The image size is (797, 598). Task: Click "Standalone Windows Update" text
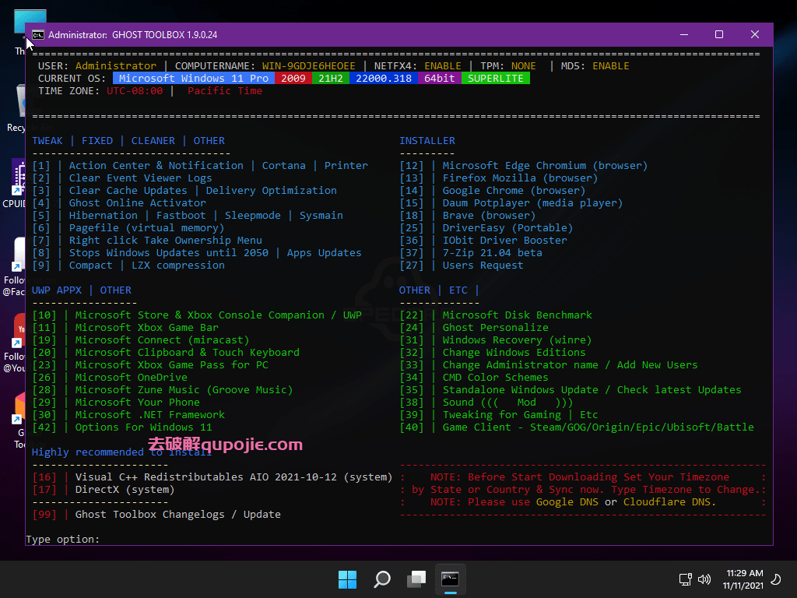(521, 390)
